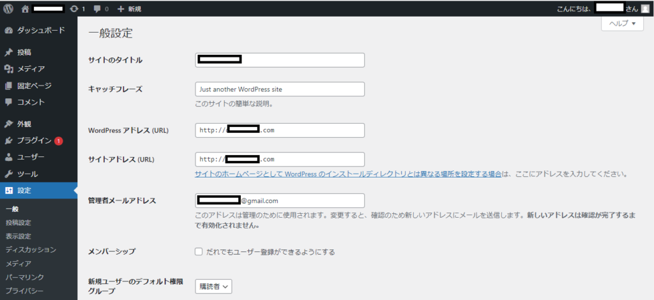
Task: Open the WordPress logo menu
Action: pos(8,8)
